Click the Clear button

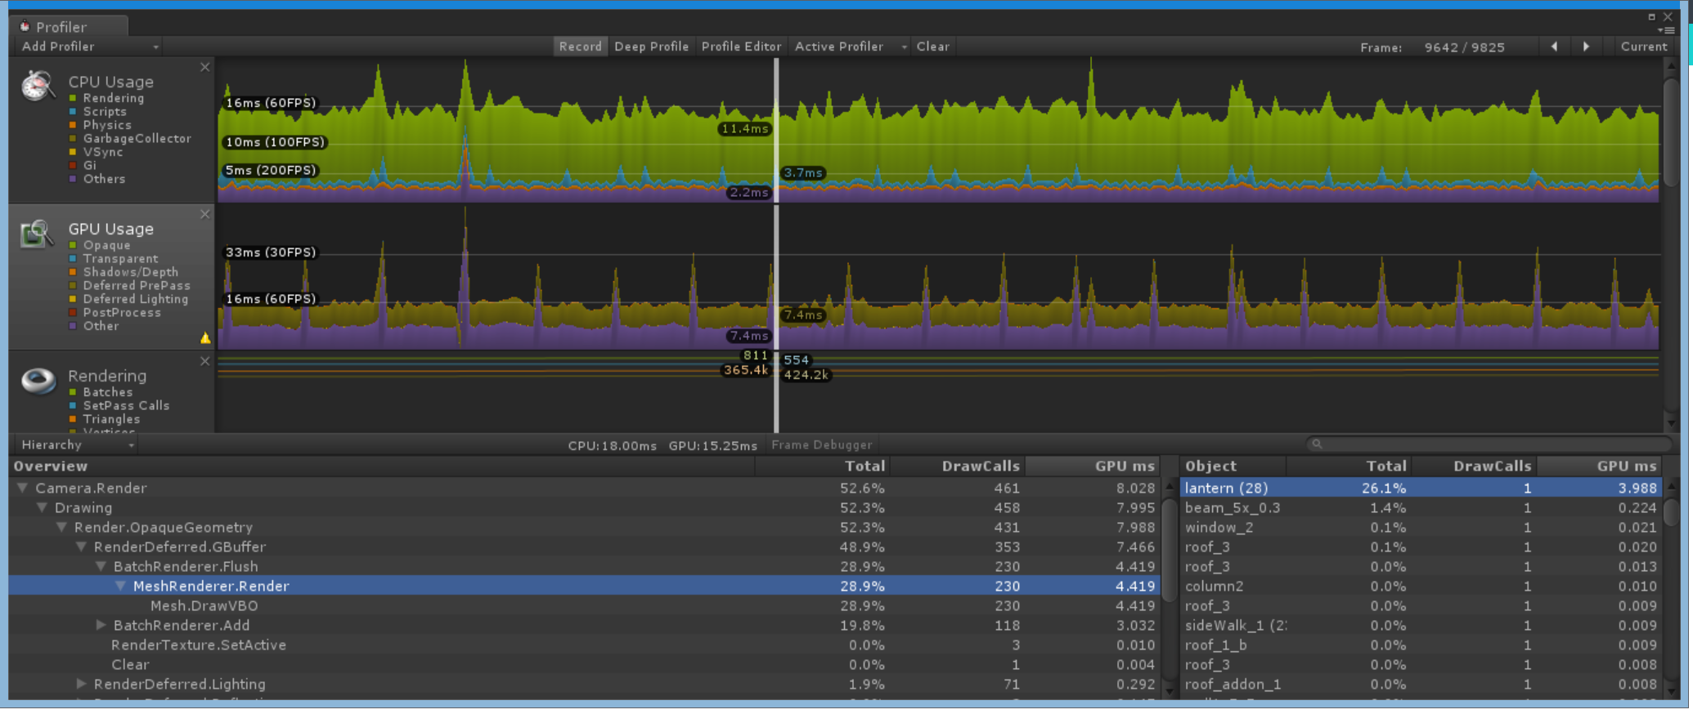click(933, 47)
